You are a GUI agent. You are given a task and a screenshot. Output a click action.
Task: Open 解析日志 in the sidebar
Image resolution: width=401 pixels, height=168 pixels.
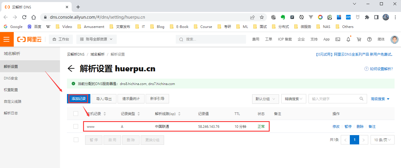pos(11,113)
